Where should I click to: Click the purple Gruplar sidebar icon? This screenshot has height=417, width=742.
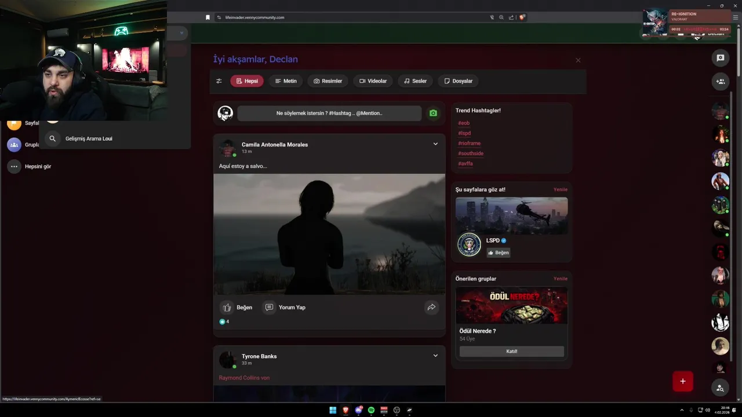[x=14, y=145]
